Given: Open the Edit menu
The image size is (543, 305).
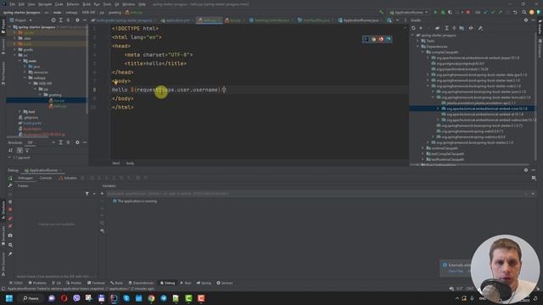Looking at the screenshot, I should tap(21, 4).
